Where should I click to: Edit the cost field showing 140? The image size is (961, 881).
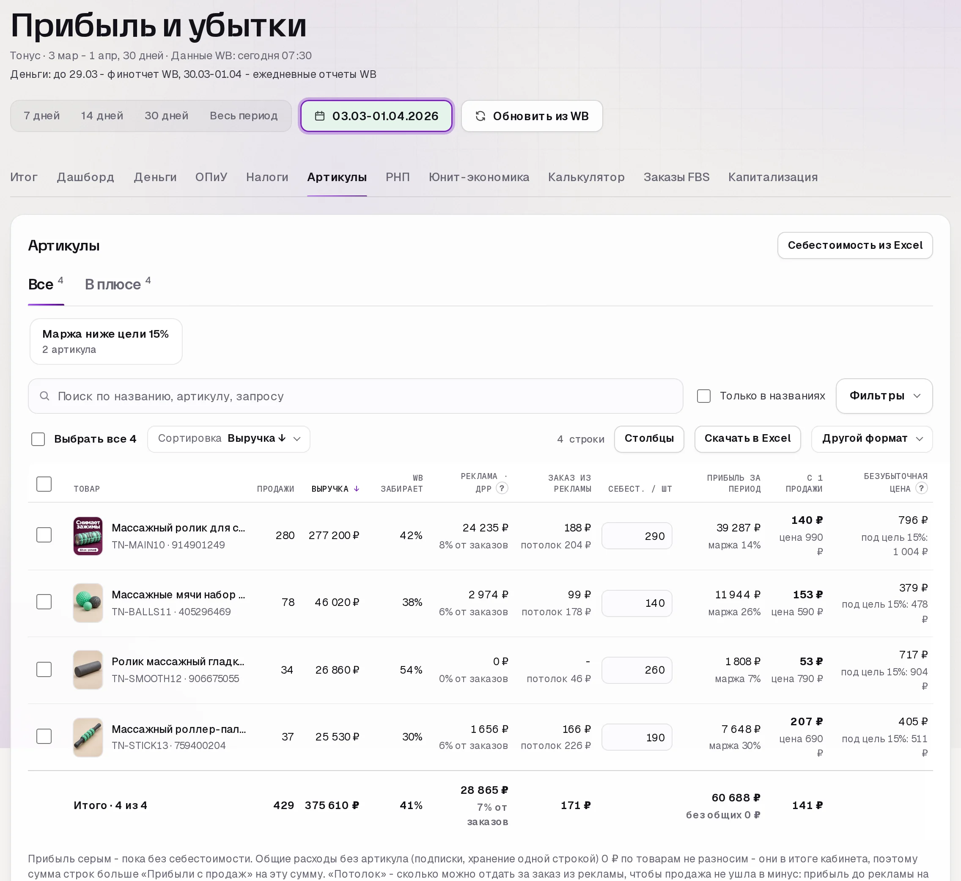(x=637, y=603)
